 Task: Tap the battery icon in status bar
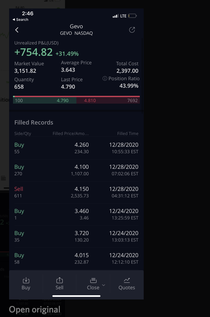(133, 16)
